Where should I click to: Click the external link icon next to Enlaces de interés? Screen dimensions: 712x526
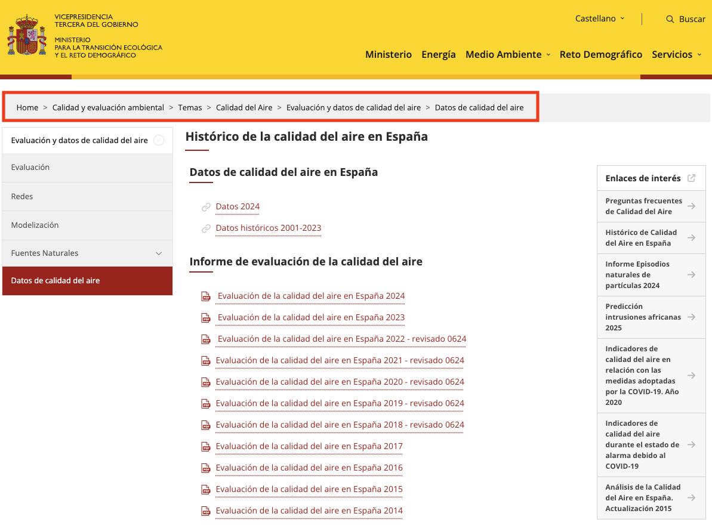click(691, 178)
